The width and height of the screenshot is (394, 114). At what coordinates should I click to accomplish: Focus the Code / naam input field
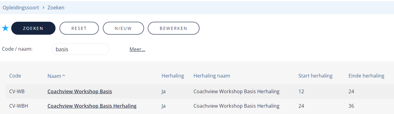click(80, 49)
